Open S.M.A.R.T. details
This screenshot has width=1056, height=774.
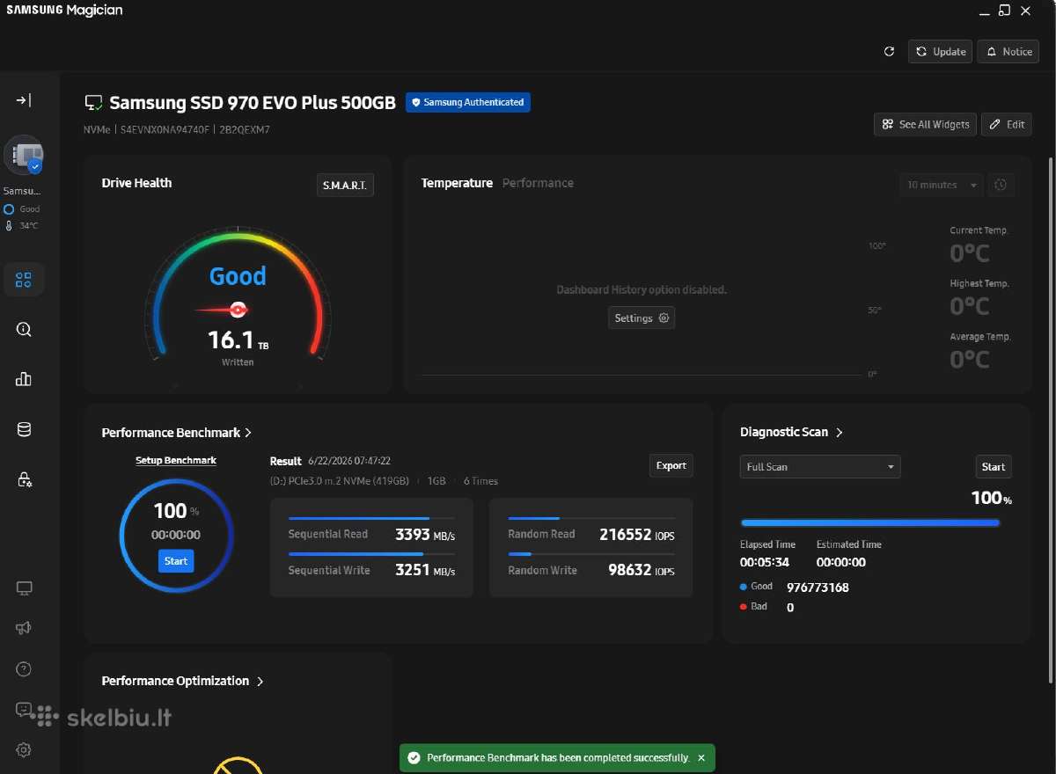coord(345,185)
